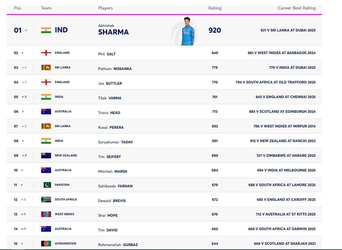The width and height of the screenshot is (342, 250).
Task: Click Pakistan flag beside Sahibzada Farhan
Action: 46,185
